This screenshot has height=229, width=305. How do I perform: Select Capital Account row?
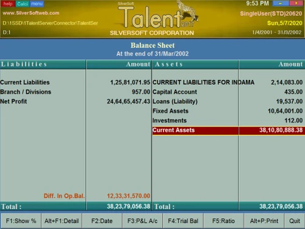click(229, 92)
